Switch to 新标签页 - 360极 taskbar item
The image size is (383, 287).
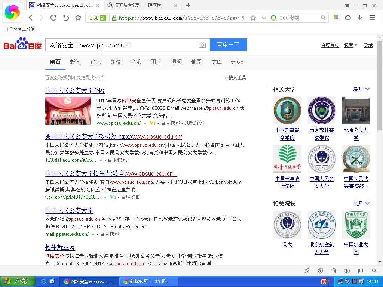point(148,281)
